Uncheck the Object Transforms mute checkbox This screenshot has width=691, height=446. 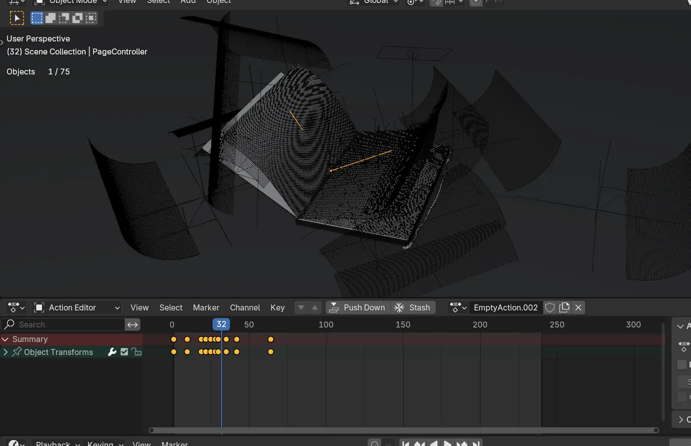124,352
